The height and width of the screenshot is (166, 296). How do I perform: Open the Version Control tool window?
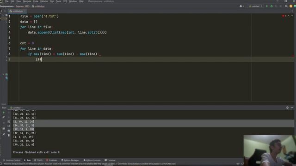pyautogui.click(x=12, y=160)
